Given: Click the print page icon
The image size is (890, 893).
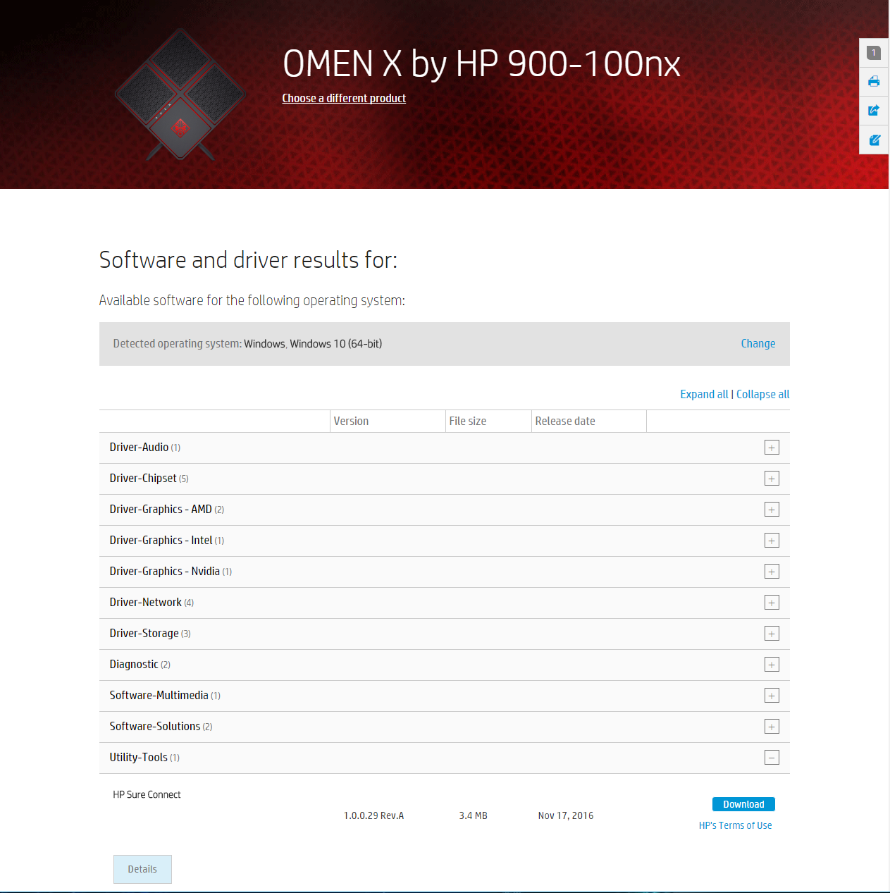Looking at the screenshot, I should tap(874, 81).
